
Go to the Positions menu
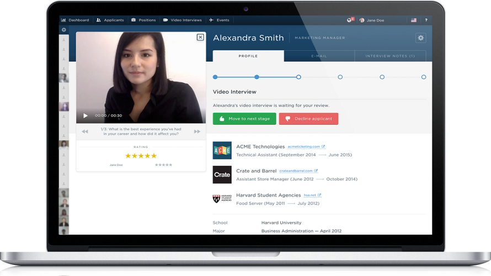click(x=143, y=20)
